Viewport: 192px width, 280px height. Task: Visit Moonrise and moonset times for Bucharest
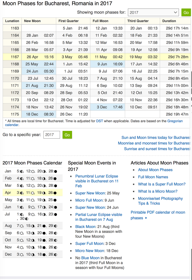pyautogui.click(x=154, y=143)
